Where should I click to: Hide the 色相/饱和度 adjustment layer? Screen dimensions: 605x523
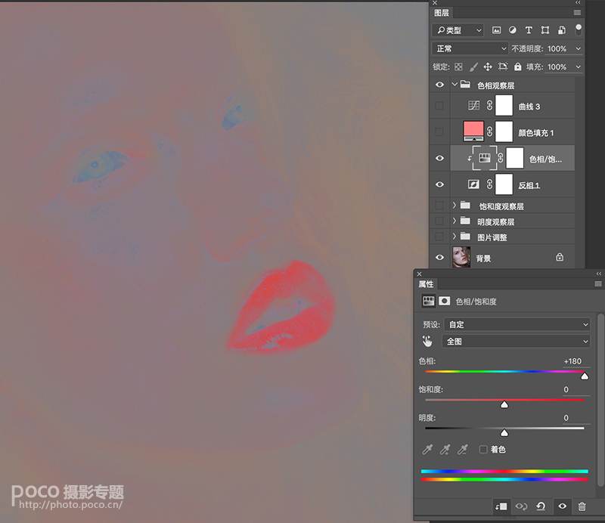439,158
